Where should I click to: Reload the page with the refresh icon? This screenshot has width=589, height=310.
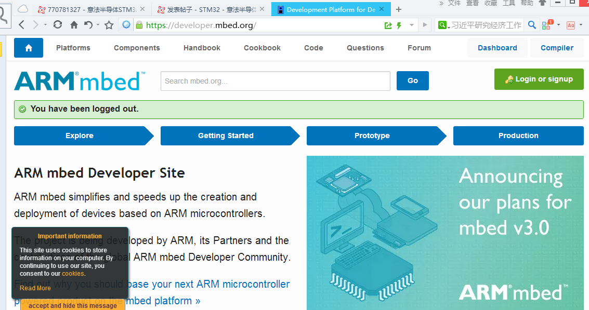pyautogui.click(x=58, y=25)
